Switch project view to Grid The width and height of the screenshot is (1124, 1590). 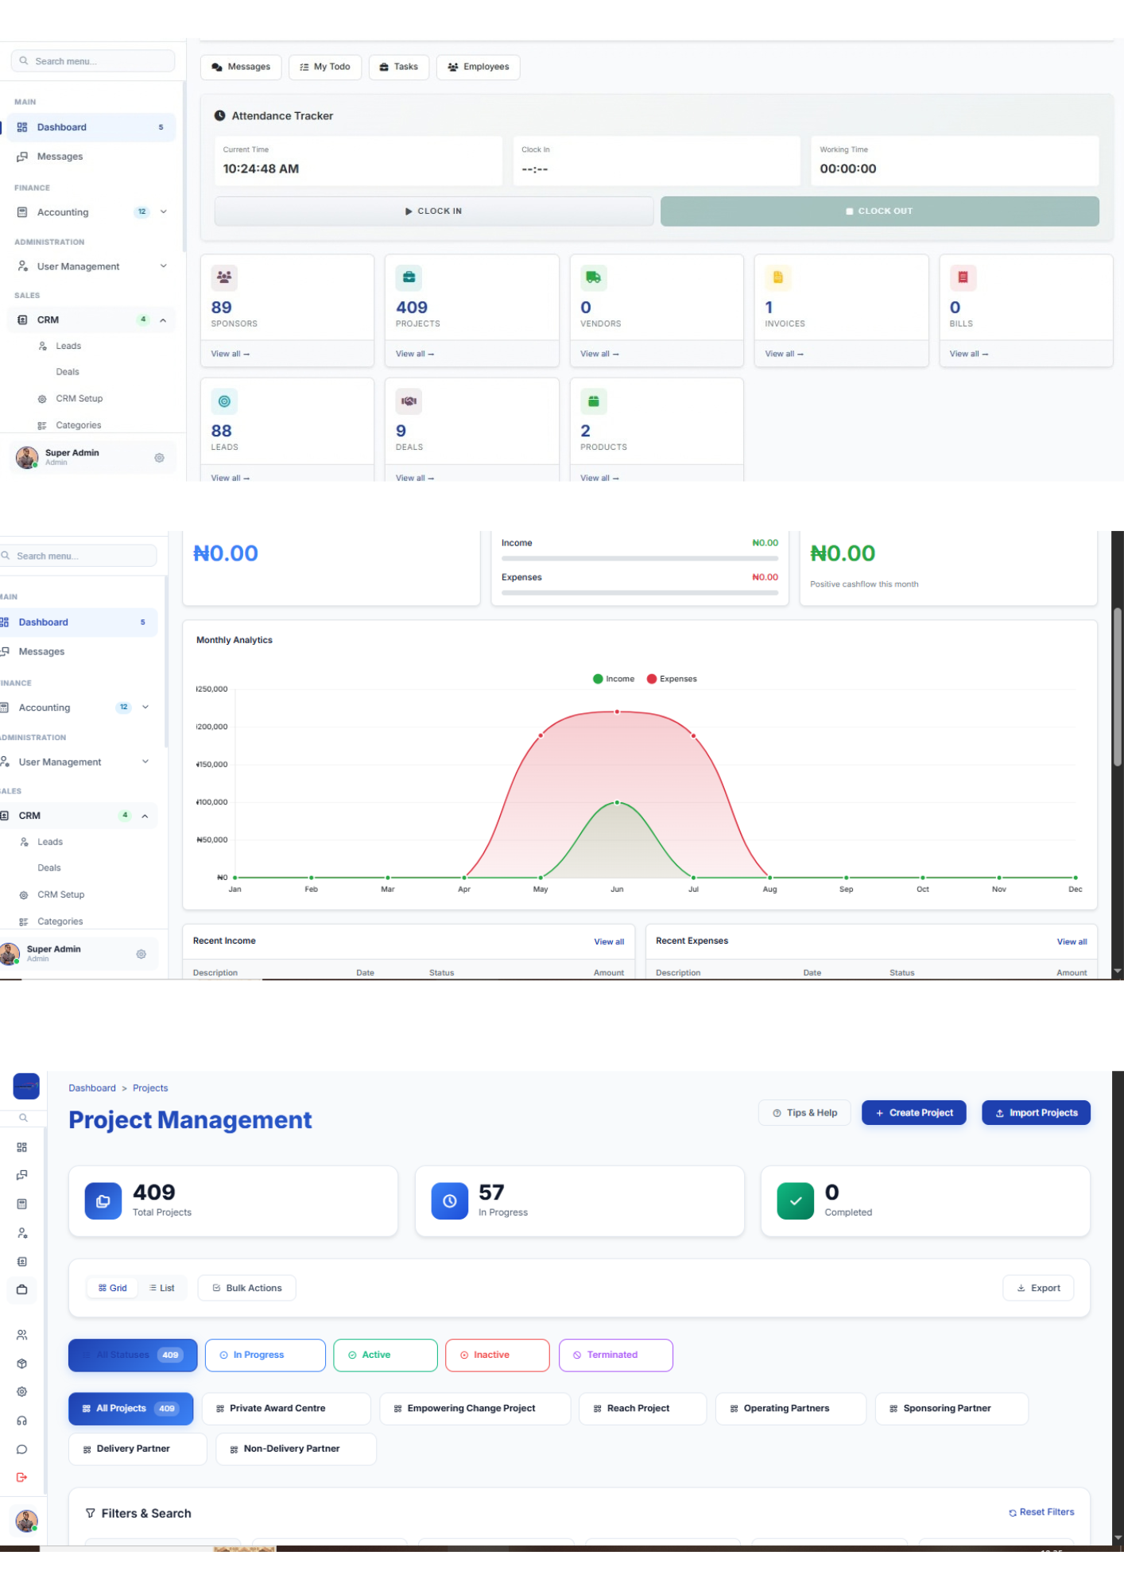[x=113, y=1288]
